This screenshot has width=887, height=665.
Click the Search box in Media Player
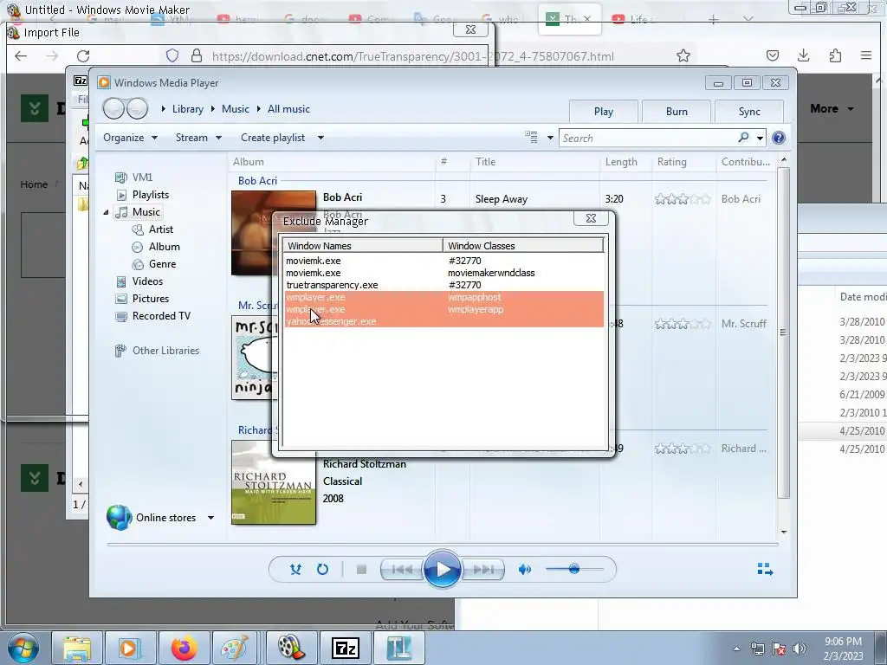(648, 138)
